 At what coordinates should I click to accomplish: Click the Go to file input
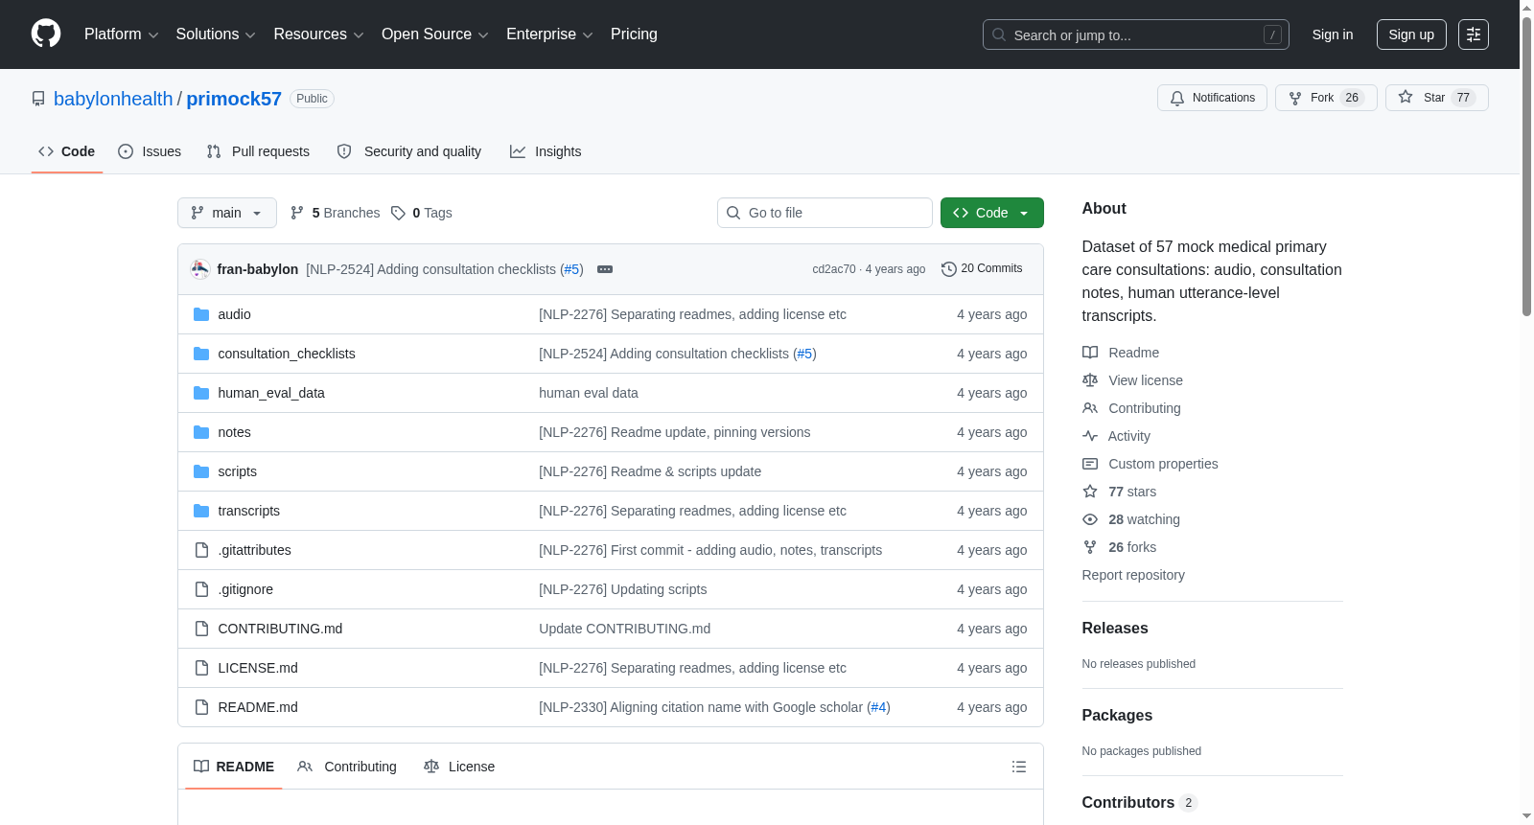click(825, 213)
